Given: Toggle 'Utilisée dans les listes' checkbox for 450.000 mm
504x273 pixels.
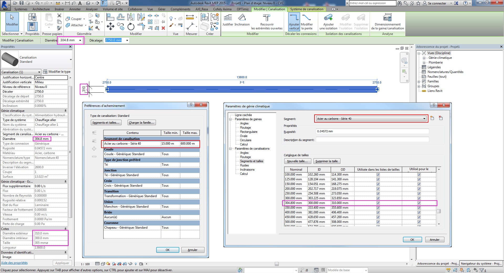Looking at the screenshot, I should click(x=378, y=217).
